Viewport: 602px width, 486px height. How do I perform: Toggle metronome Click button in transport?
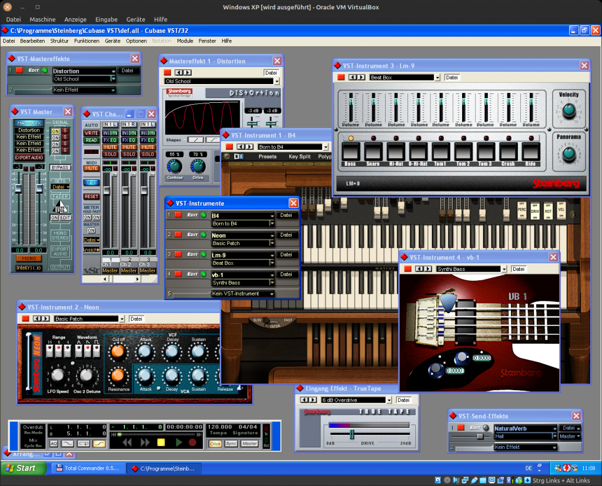pyautogui.click(x=215, y=444)
